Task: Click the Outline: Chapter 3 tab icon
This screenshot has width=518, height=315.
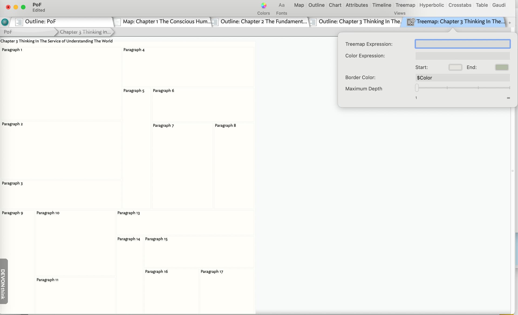Action: pos(313,22)
